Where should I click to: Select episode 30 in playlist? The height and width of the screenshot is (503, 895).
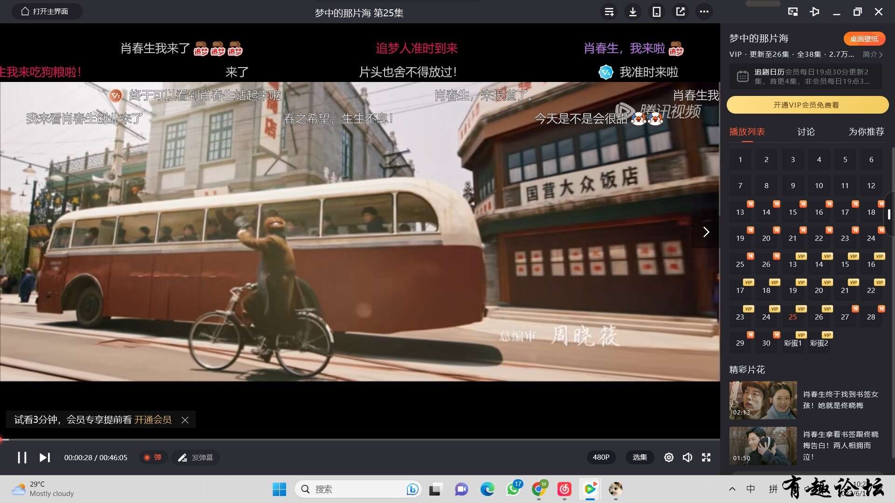[x=766, y=343]
